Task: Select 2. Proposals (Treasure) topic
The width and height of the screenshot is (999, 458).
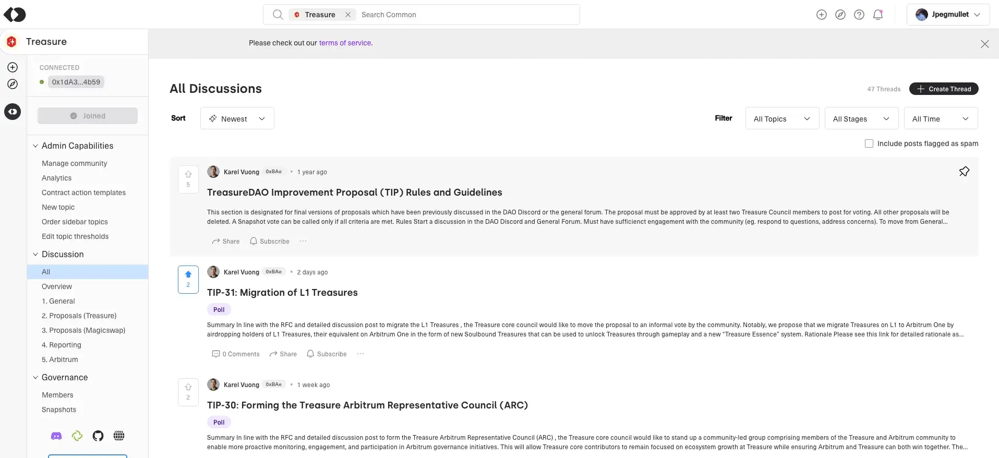Action: [x=79, y=316]
